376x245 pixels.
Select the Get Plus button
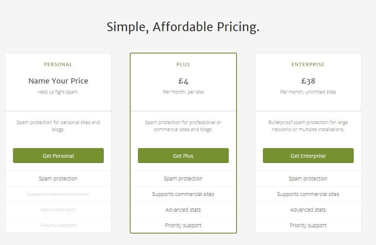tap(183, 156)
